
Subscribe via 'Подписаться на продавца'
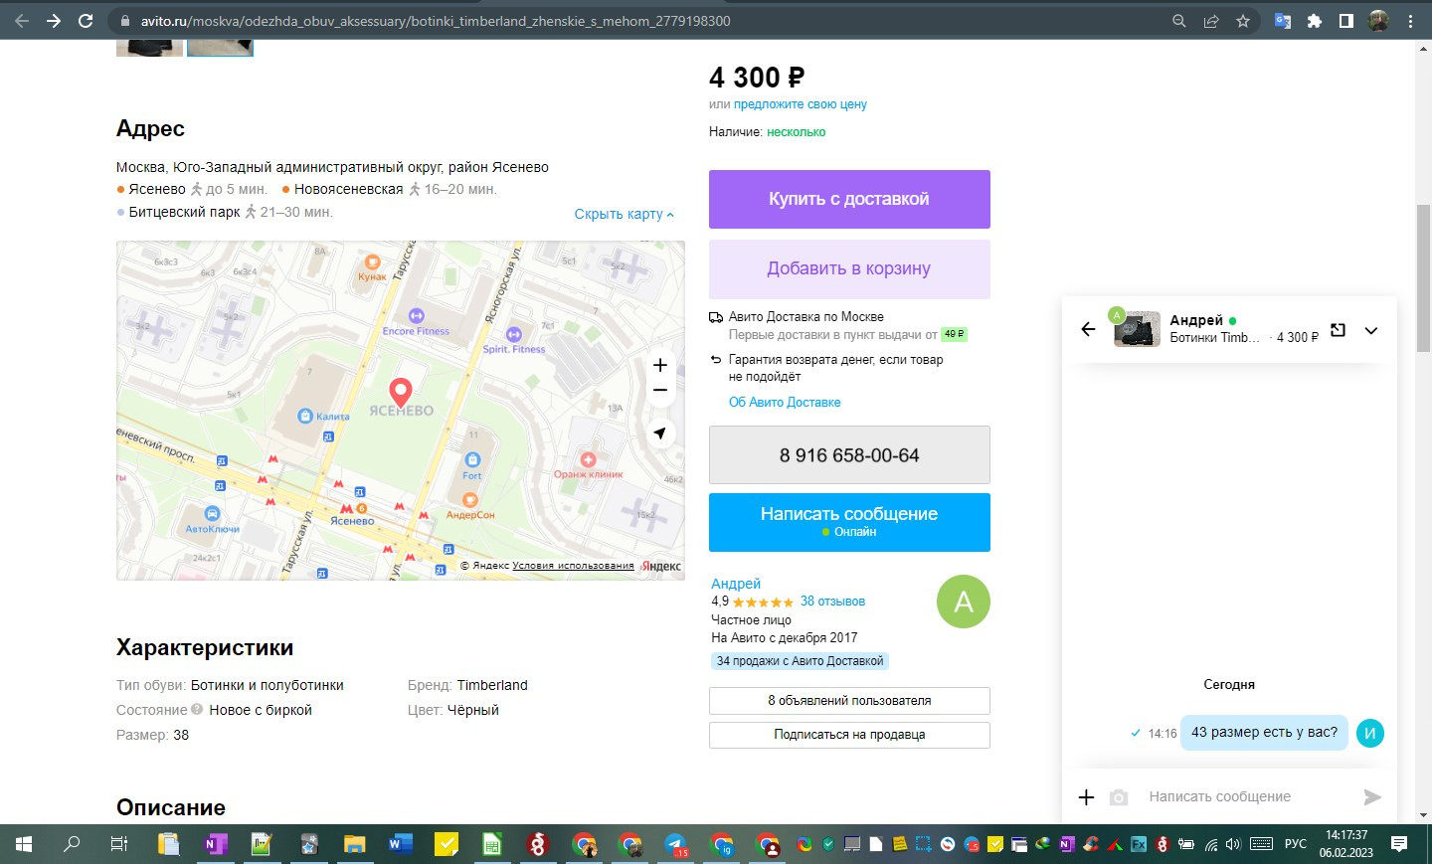[849, 735]
